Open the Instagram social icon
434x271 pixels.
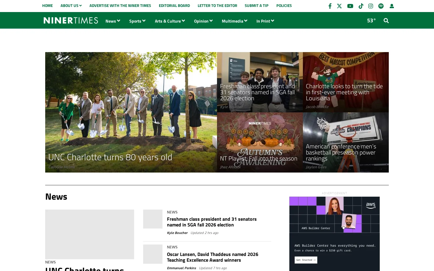coord(371,6)
